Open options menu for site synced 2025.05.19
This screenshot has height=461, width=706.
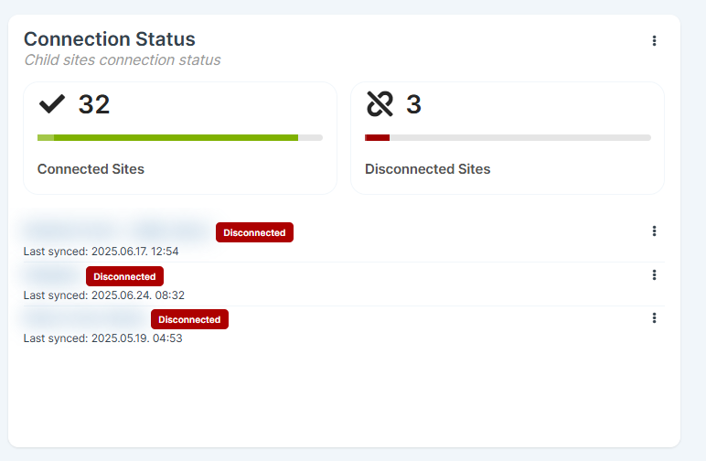(x=654, y=318)
